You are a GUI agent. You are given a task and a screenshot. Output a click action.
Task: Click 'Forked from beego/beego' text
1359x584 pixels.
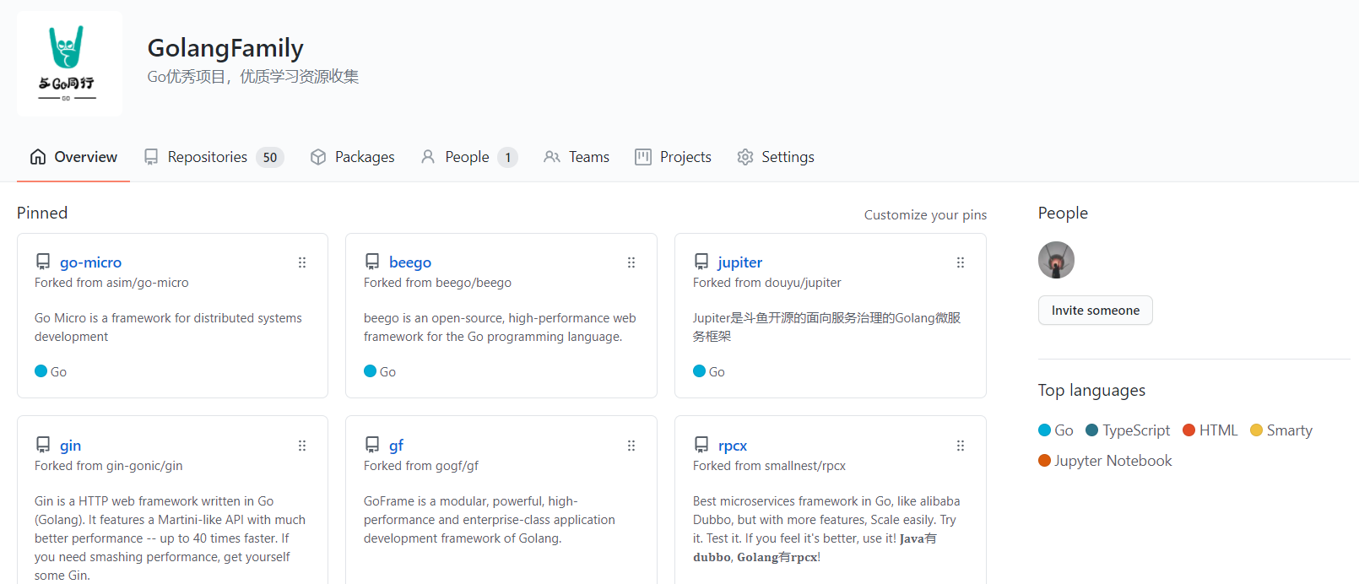point(437,283)
